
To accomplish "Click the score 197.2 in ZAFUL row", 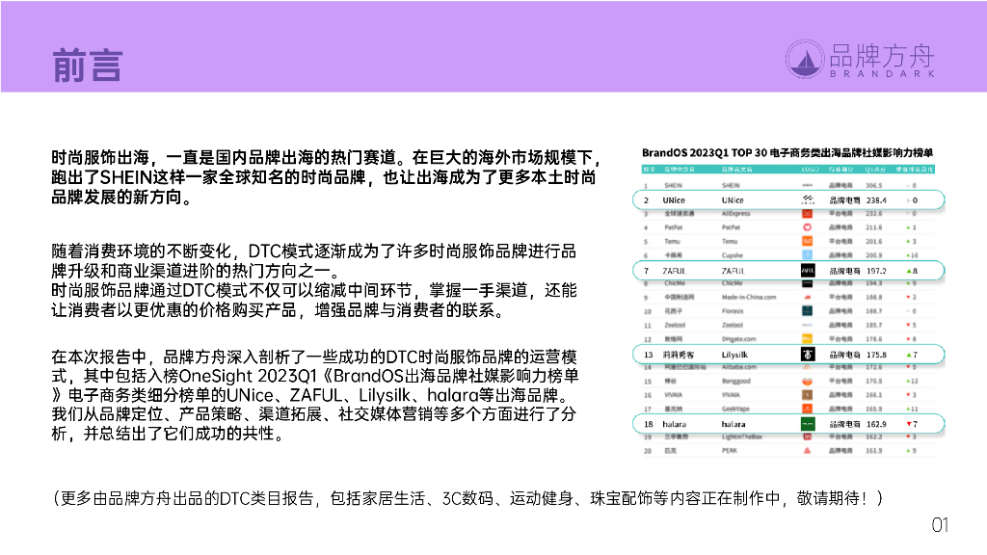I will (x=876, y=271).
